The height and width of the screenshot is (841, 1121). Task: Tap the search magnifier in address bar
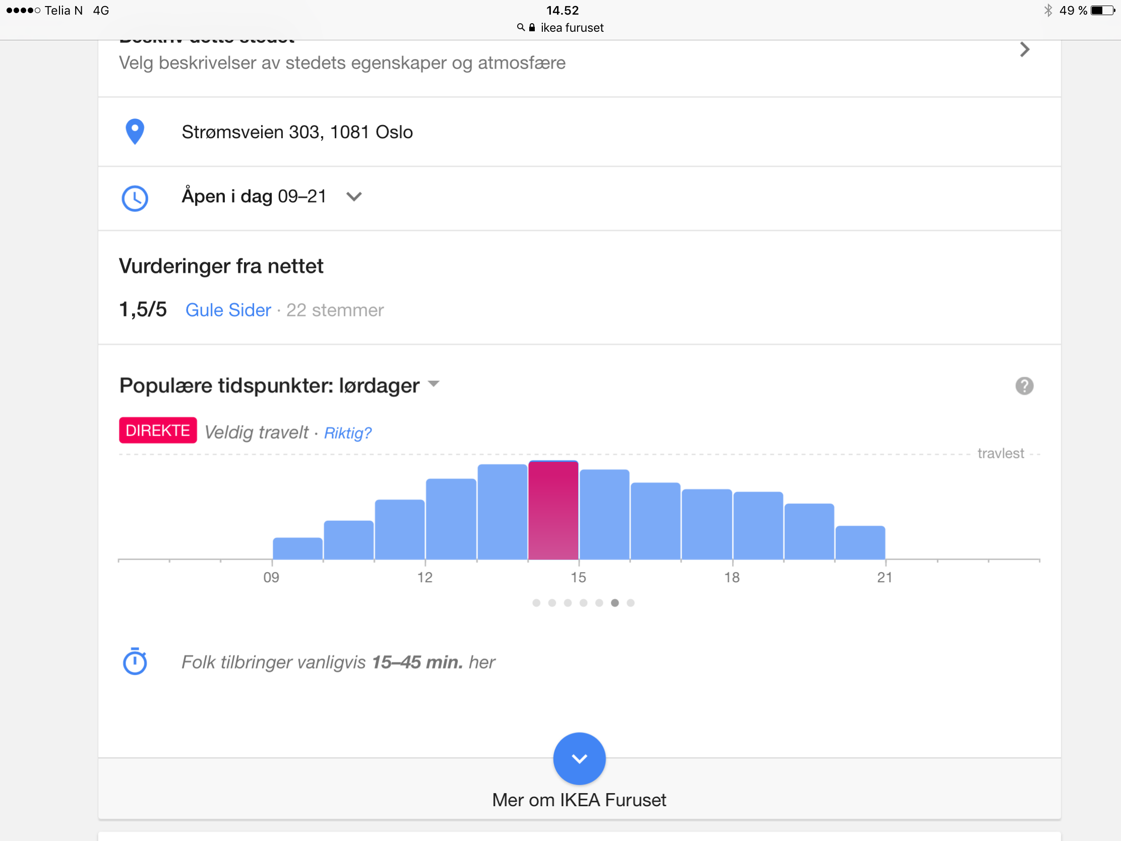pos(521,28)
